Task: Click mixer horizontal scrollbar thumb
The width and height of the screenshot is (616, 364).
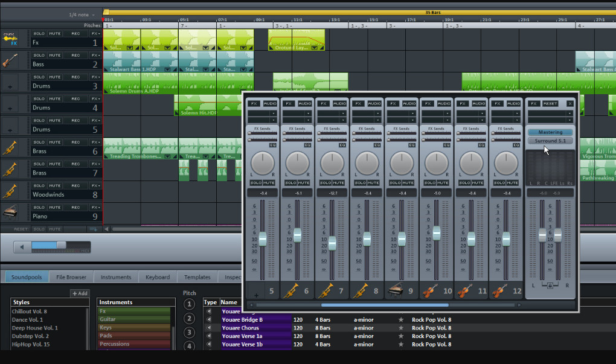Action: point(385,305)
